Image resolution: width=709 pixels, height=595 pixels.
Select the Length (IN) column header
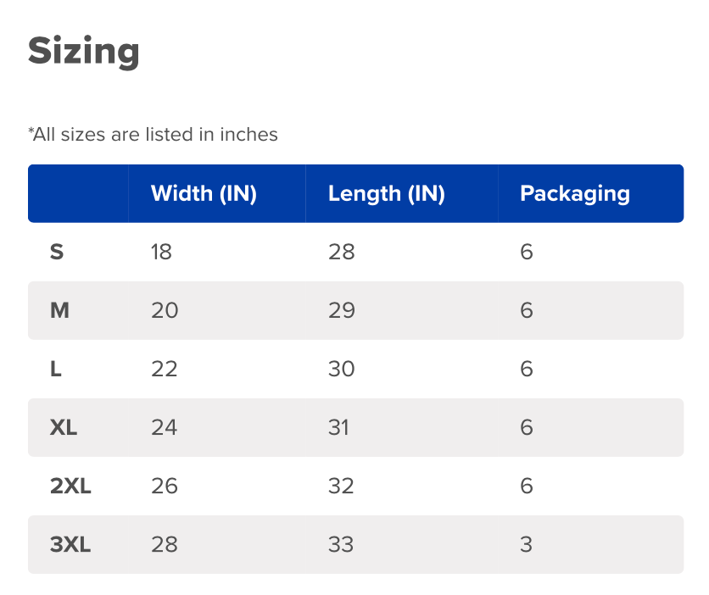click(x=386, y=193)
